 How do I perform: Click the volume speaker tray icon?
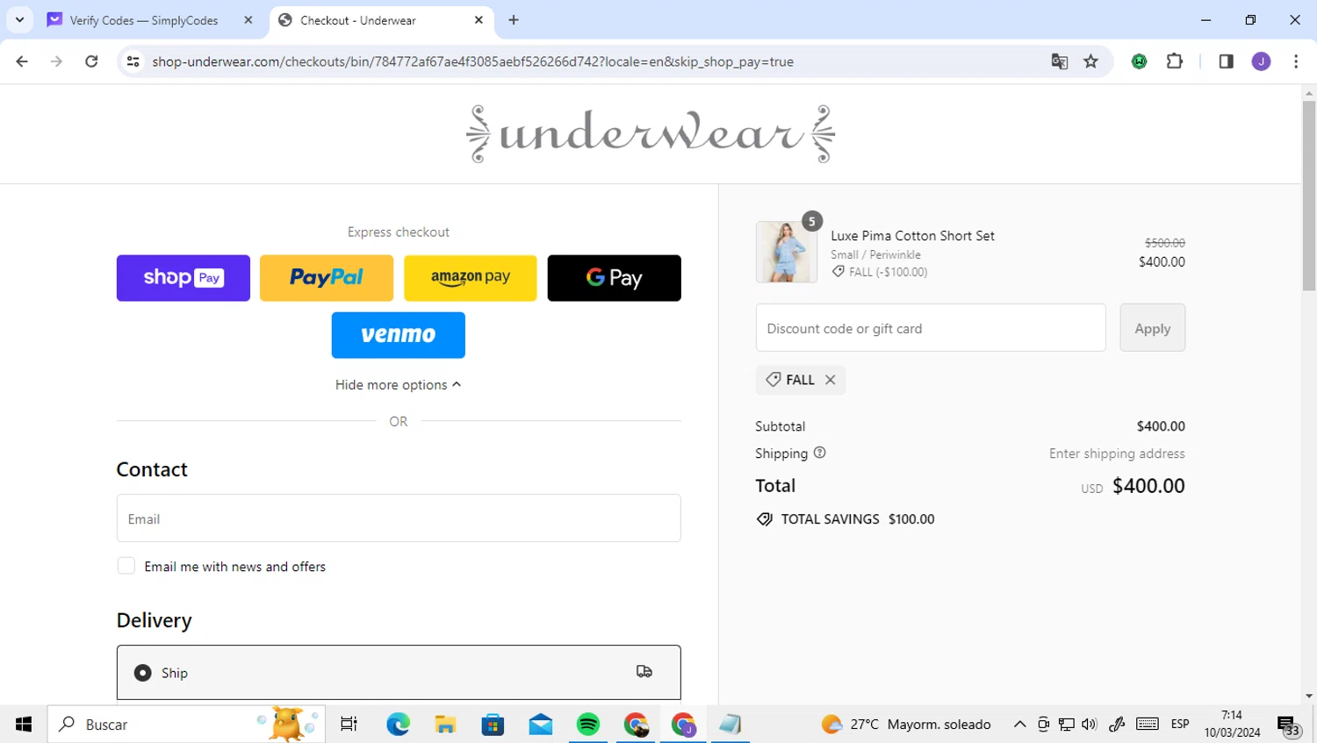(x=1090, y=724)
